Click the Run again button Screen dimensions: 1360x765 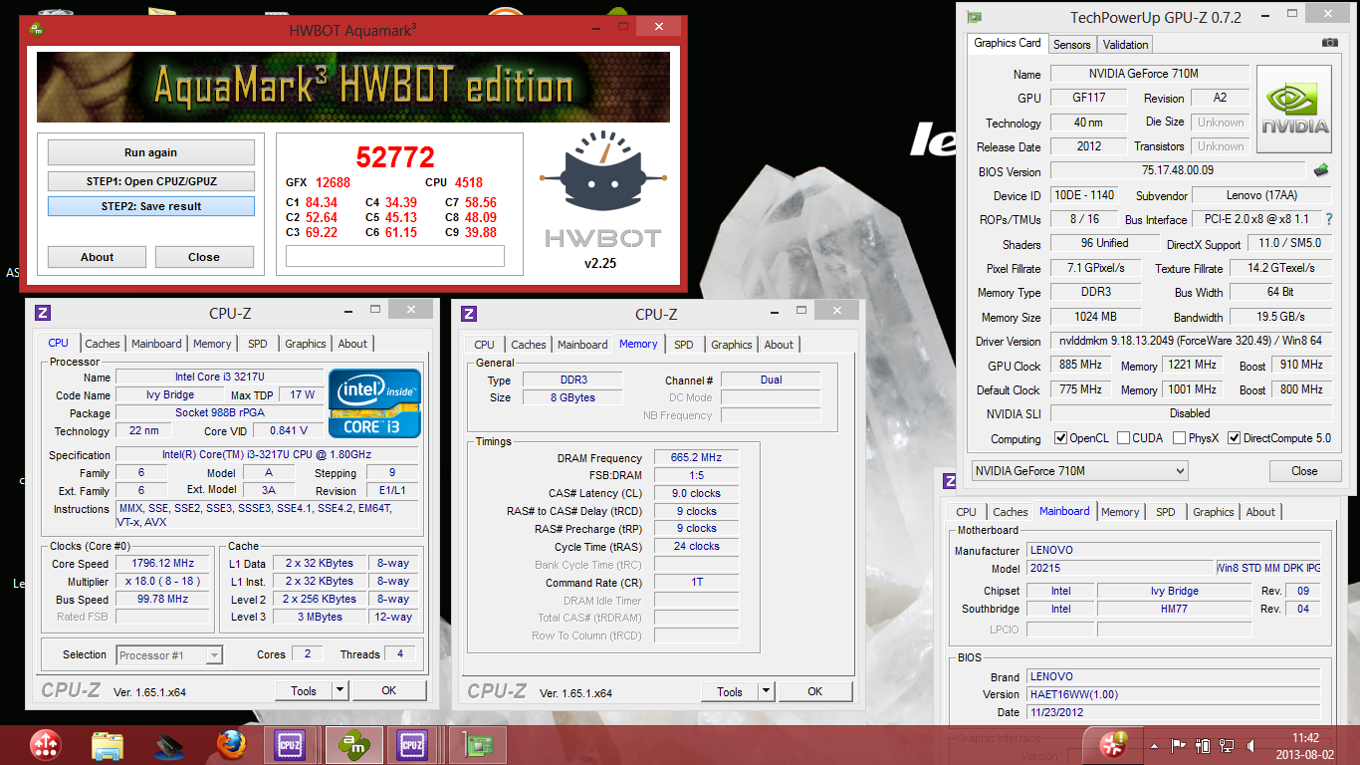[x=151, y=152]
